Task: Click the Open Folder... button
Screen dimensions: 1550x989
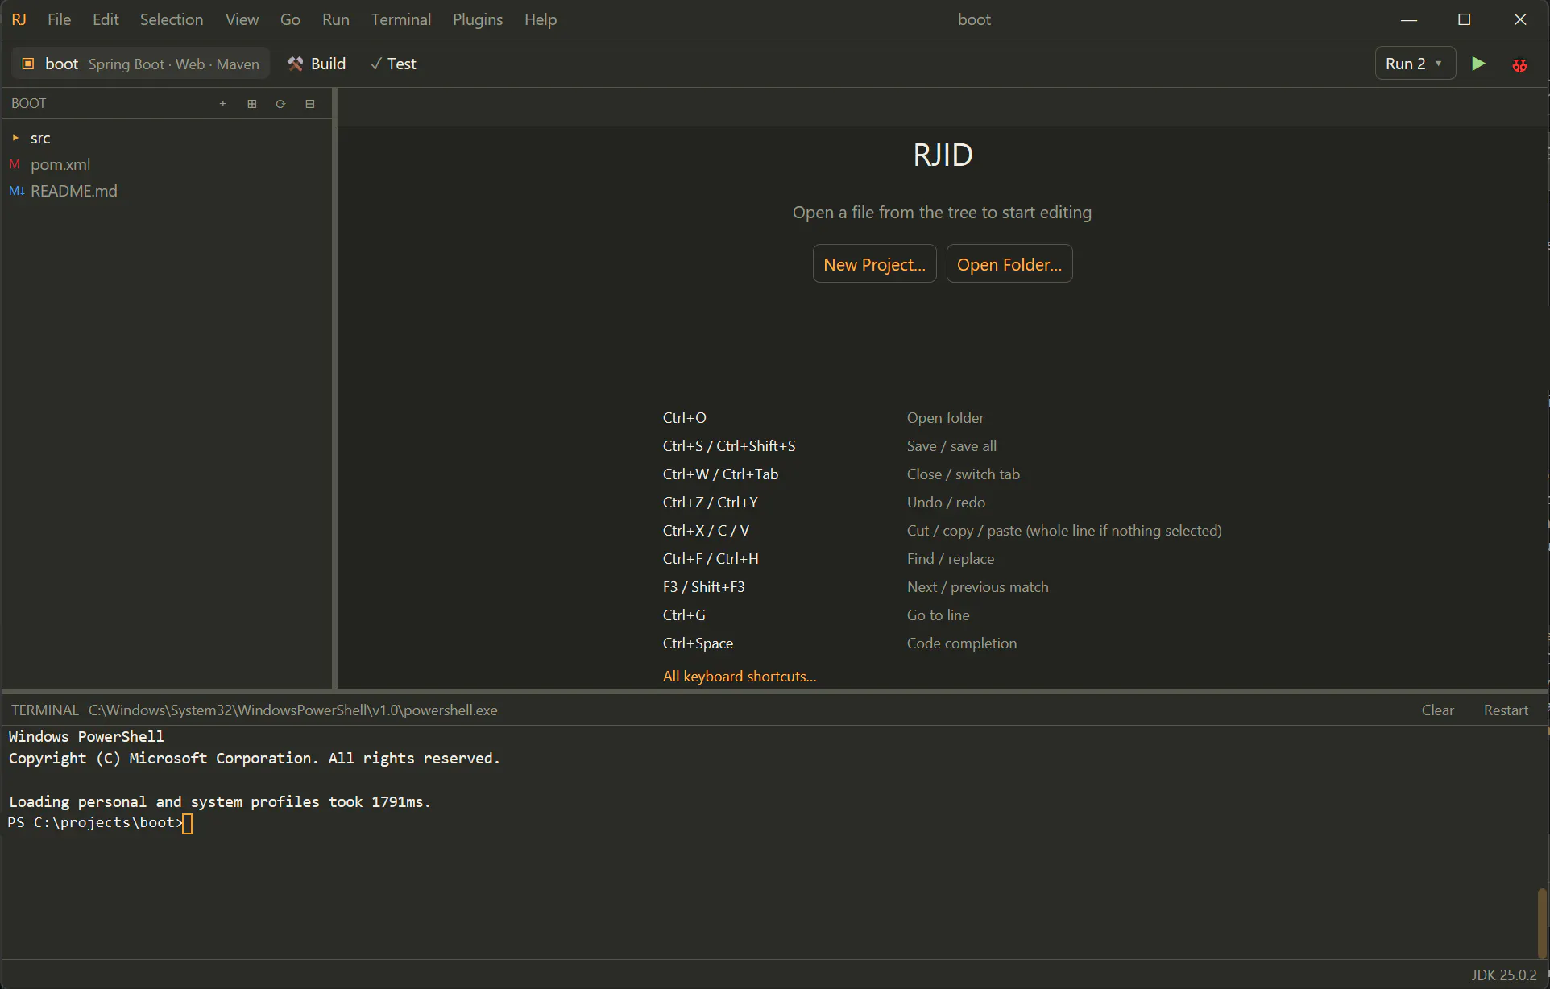Action: 1009,264
